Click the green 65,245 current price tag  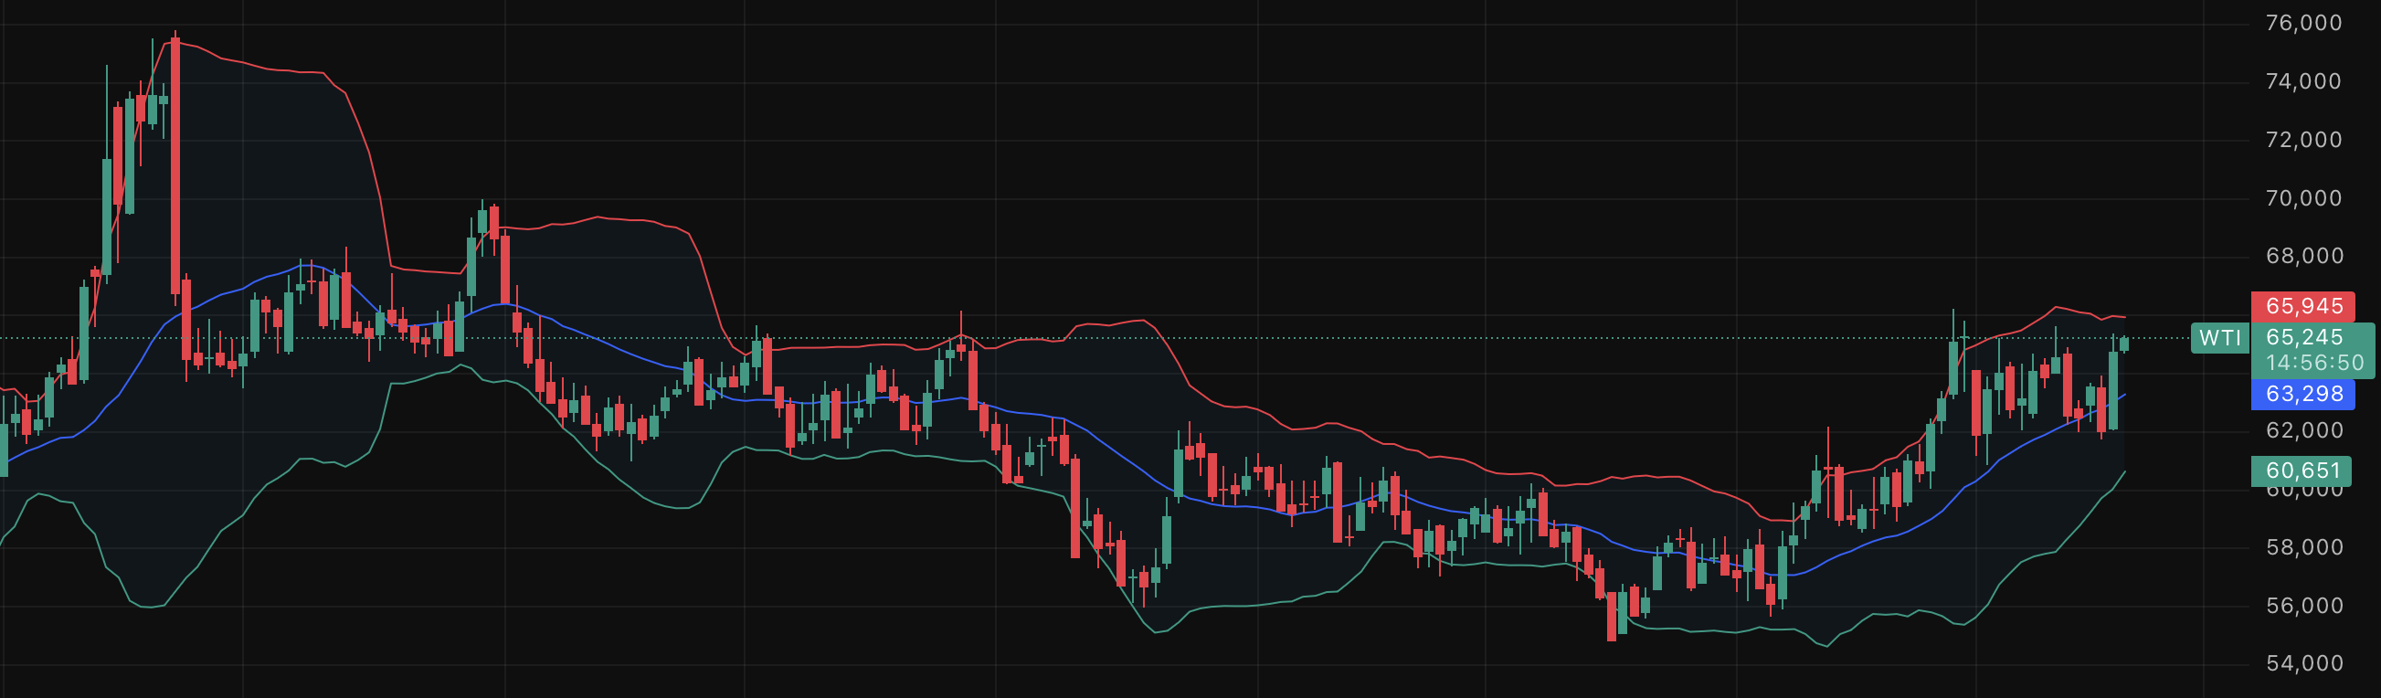pyautogui.click(x=2303, y=337)
